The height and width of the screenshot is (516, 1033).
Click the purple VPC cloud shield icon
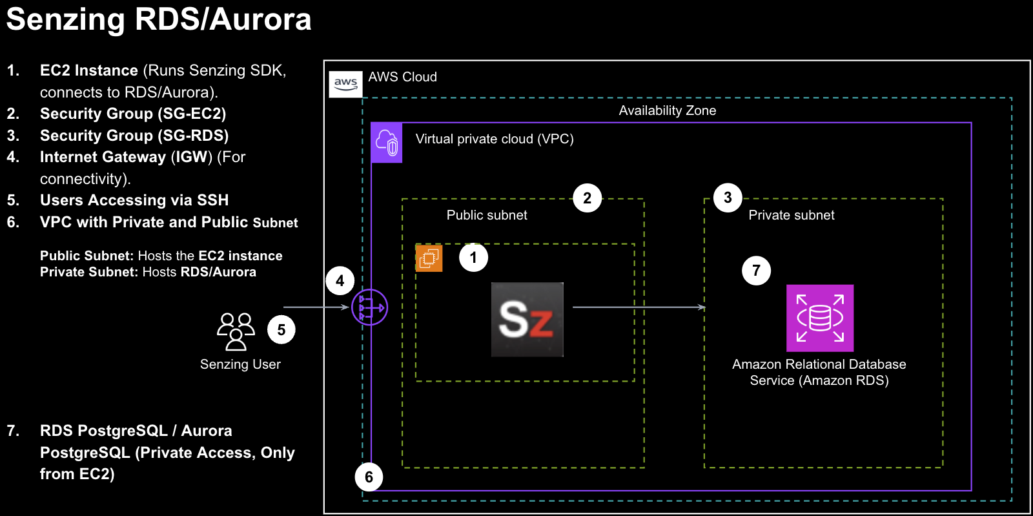point(387,143)
